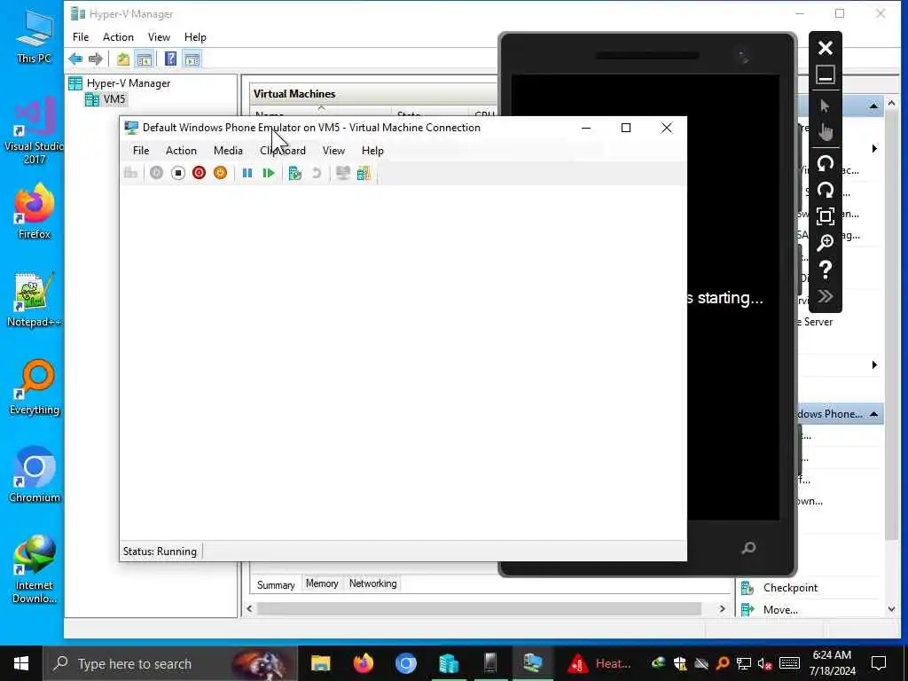Click the Checkpoint icon in VM Connection toolbar

pos(294,173)
